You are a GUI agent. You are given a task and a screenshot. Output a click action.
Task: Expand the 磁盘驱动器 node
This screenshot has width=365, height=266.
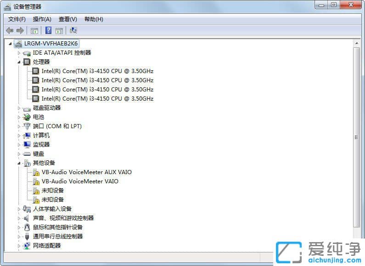19,108
